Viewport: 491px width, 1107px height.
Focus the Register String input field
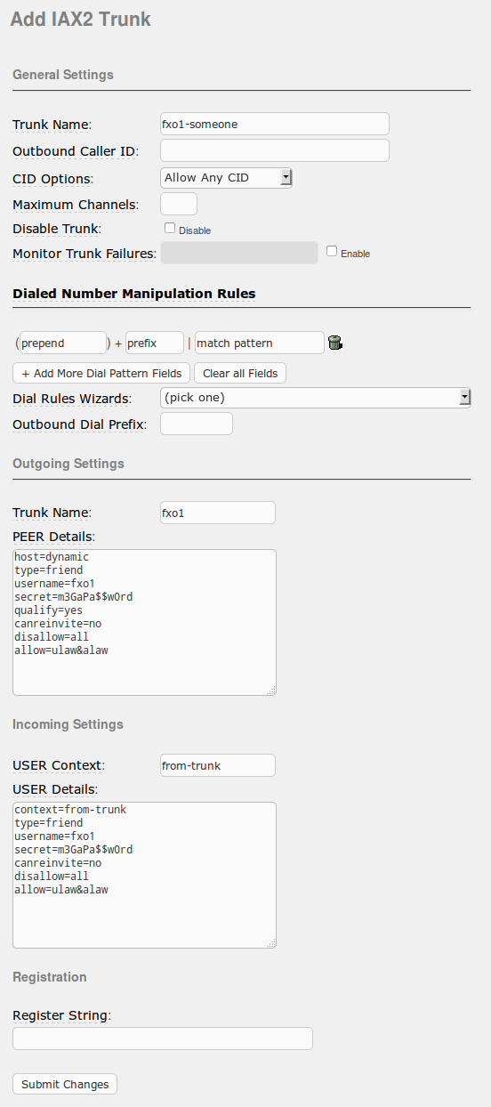(163, 1038)
